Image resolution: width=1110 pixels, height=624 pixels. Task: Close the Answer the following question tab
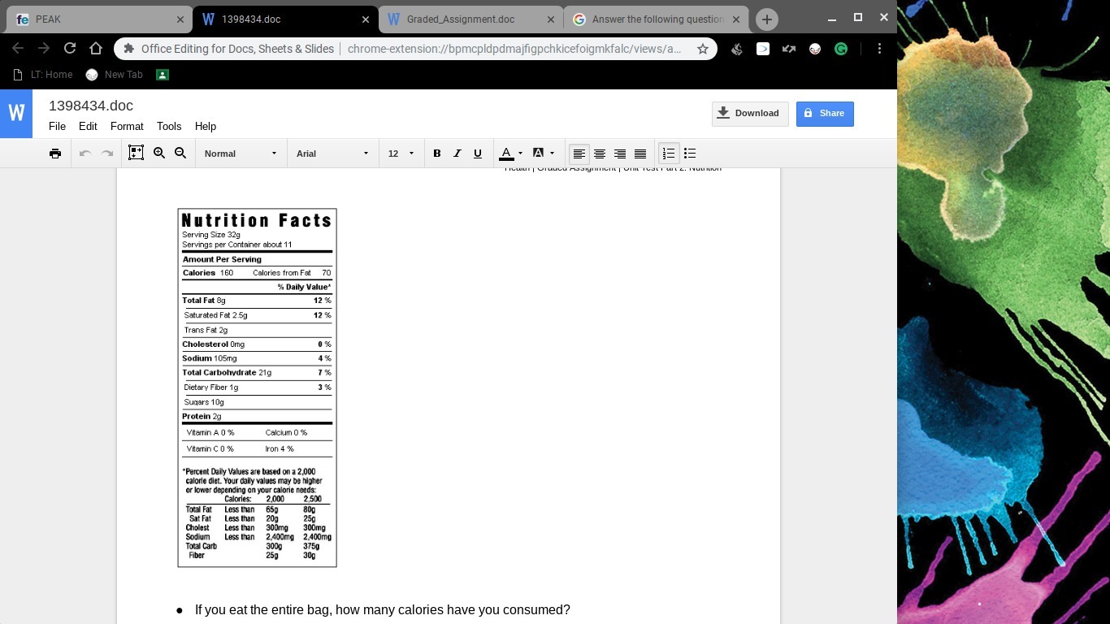(x=738, y=19)
